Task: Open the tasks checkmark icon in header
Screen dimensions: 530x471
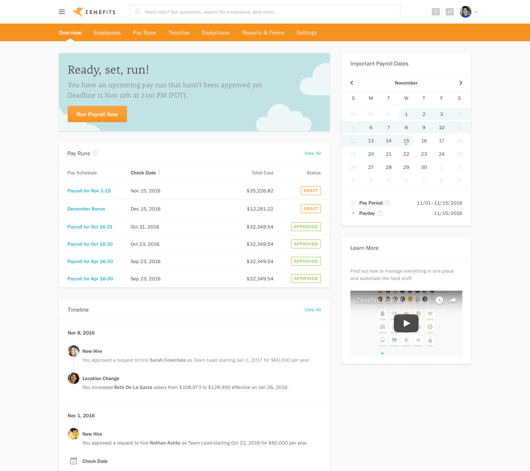Action: click(449, 12)
